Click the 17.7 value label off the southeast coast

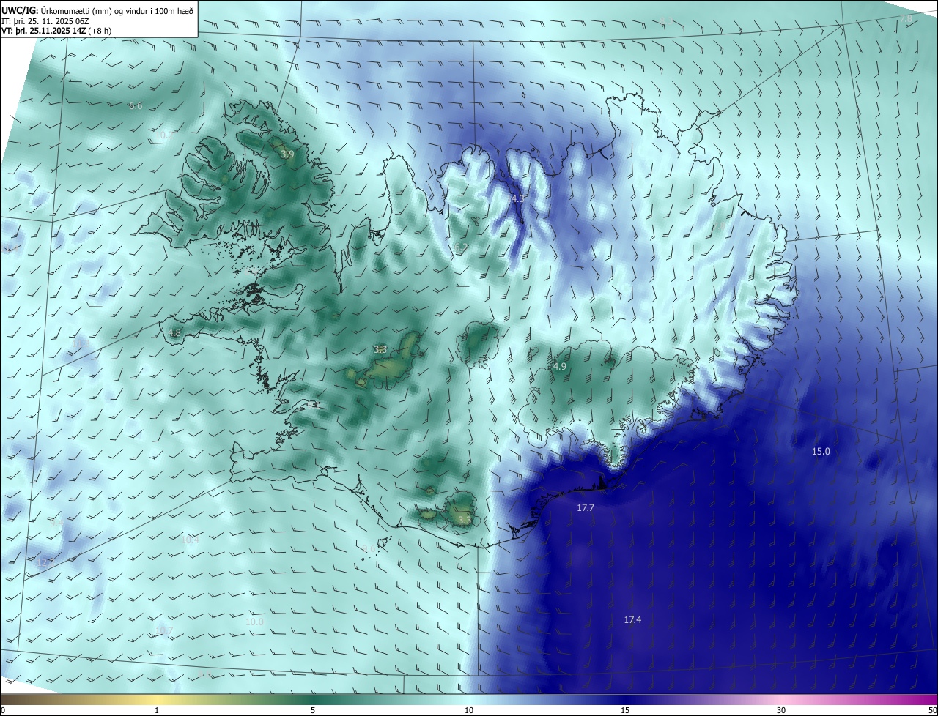(x=585, y=507)
